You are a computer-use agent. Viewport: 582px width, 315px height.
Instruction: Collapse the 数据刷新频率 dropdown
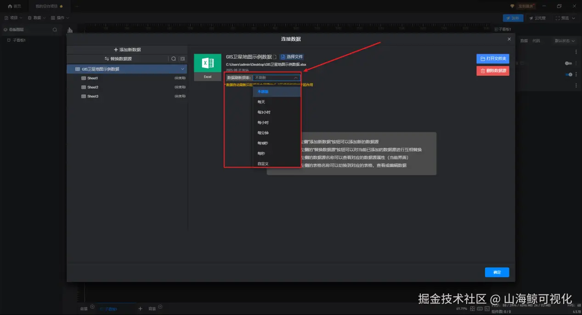tap(277, 78)
